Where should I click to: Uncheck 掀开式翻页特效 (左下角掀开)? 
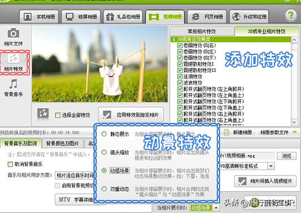(180, 101)
